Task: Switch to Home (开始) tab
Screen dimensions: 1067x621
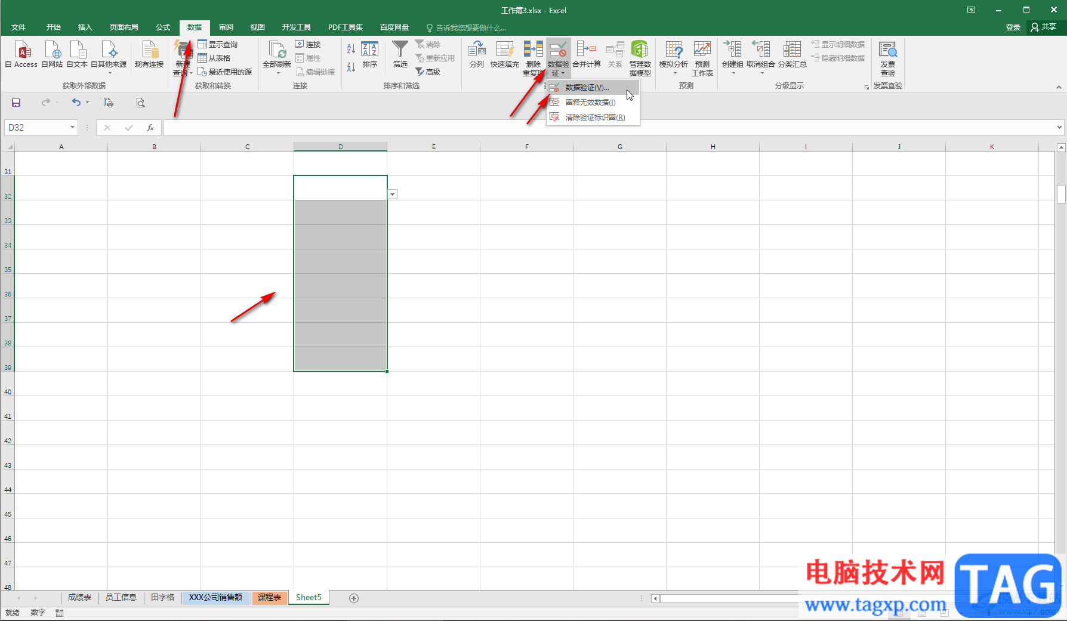Action: [x=54, y=27]
